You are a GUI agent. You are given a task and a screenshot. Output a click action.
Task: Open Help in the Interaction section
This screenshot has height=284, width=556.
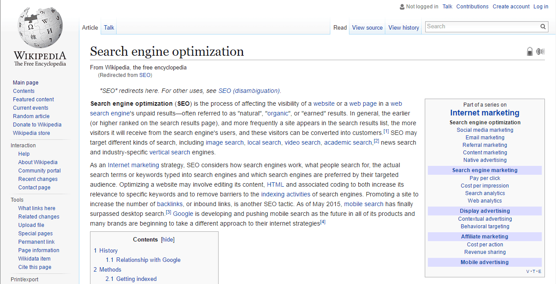[24, 154]
